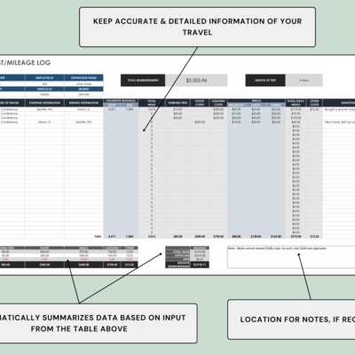Screen dimensions: 355x355
Task: Click the LODGING COSTS column header
Action: [x=218, y=103]
